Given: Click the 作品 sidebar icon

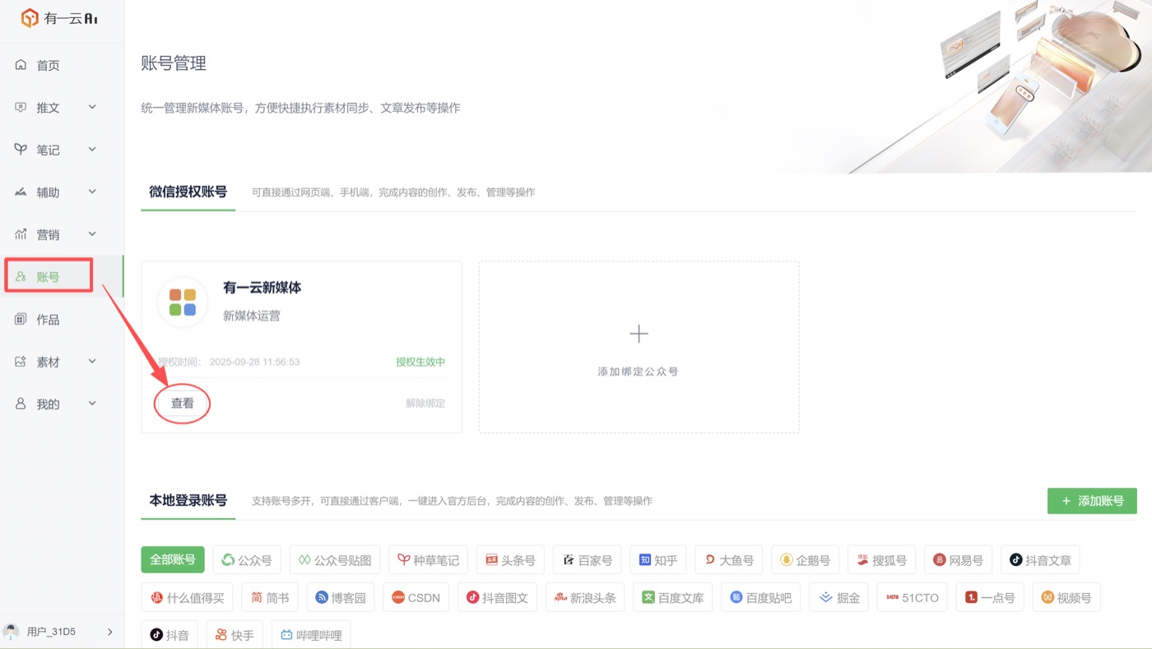Looking at the screenshot, I should click(x=21, y=319).
